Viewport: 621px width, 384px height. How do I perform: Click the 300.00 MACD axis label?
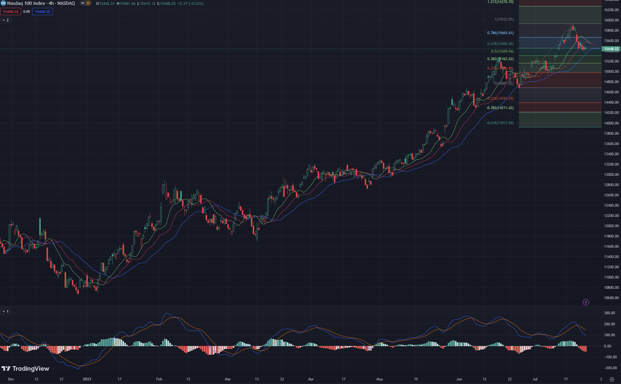tap(610, 313)
